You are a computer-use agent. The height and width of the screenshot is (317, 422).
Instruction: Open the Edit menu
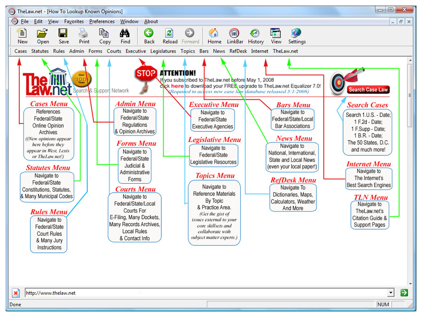(38, 21)
